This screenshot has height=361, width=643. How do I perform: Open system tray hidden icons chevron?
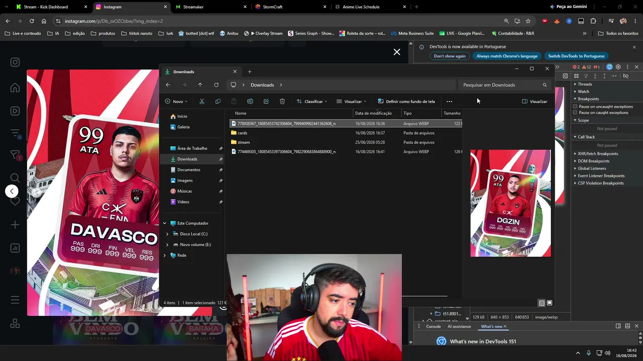pyautogui.click(x=578, y=353)
